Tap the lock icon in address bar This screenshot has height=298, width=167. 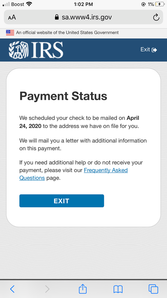tap(57, 17)
